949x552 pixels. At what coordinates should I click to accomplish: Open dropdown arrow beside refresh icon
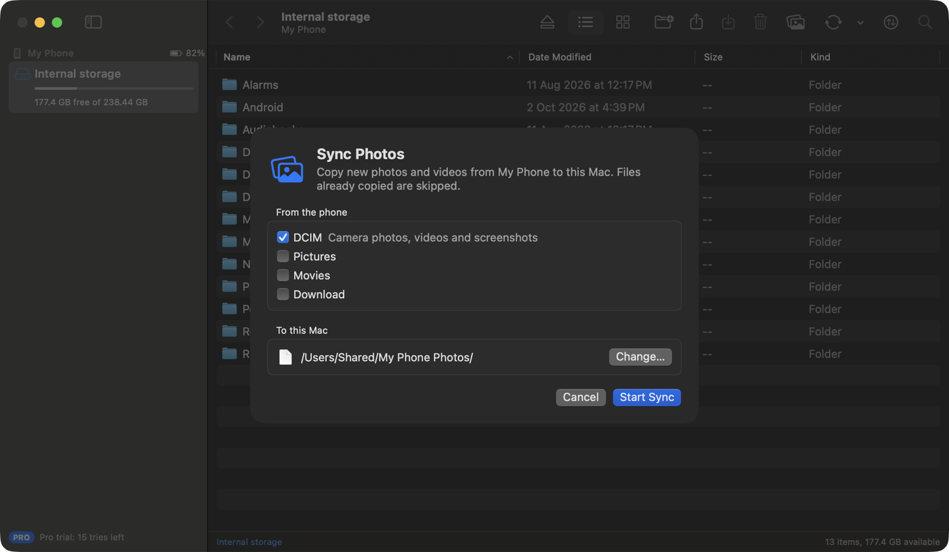click(860, 23)
